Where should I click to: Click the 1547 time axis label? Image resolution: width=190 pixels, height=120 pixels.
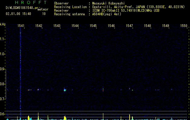click(129, 26)
